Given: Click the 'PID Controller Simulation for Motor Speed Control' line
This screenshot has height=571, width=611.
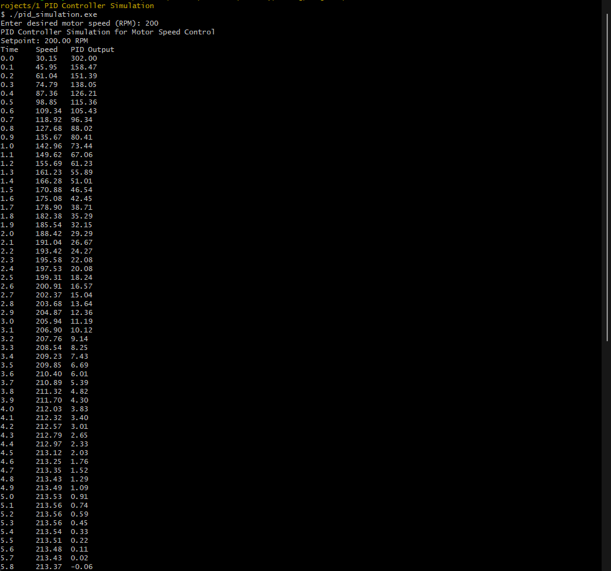Looking at the screenshot, I should [108, 32].
